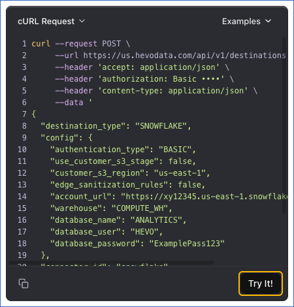Click the 'curl --request POST' line

81,44
